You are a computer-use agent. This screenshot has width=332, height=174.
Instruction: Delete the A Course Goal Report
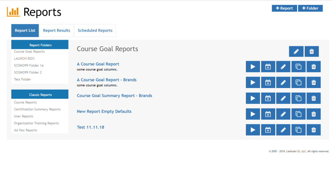(314, 67)
